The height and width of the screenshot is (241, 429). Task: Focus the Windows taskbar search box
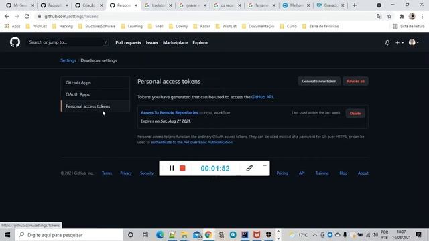(x=69, y=235)
